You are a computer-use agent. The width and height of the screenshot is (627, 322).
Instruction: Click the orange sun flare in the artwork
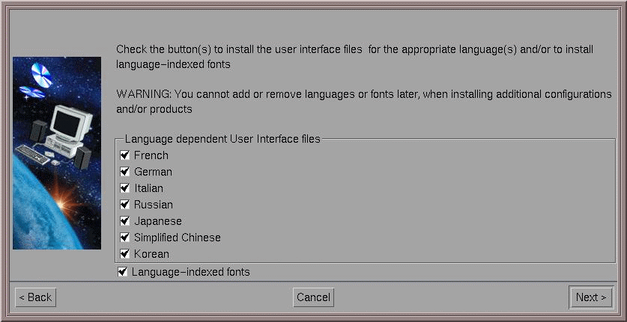[x=63, y=201]
